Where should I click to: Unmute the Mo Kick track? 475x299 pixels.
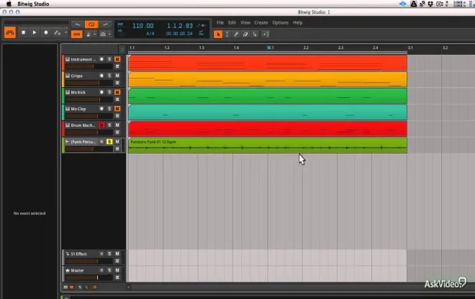coord(117,92)
